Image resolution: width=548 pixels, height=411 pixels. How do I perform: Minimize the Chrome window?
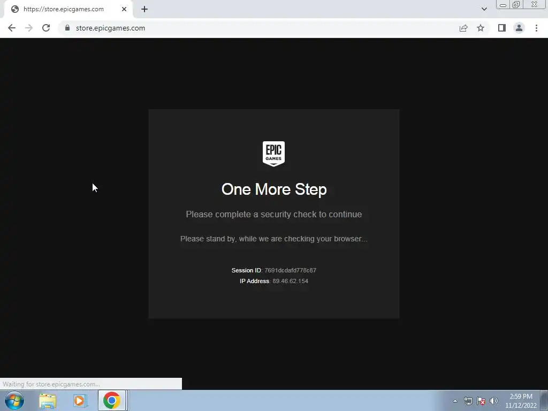coord(503,4)
